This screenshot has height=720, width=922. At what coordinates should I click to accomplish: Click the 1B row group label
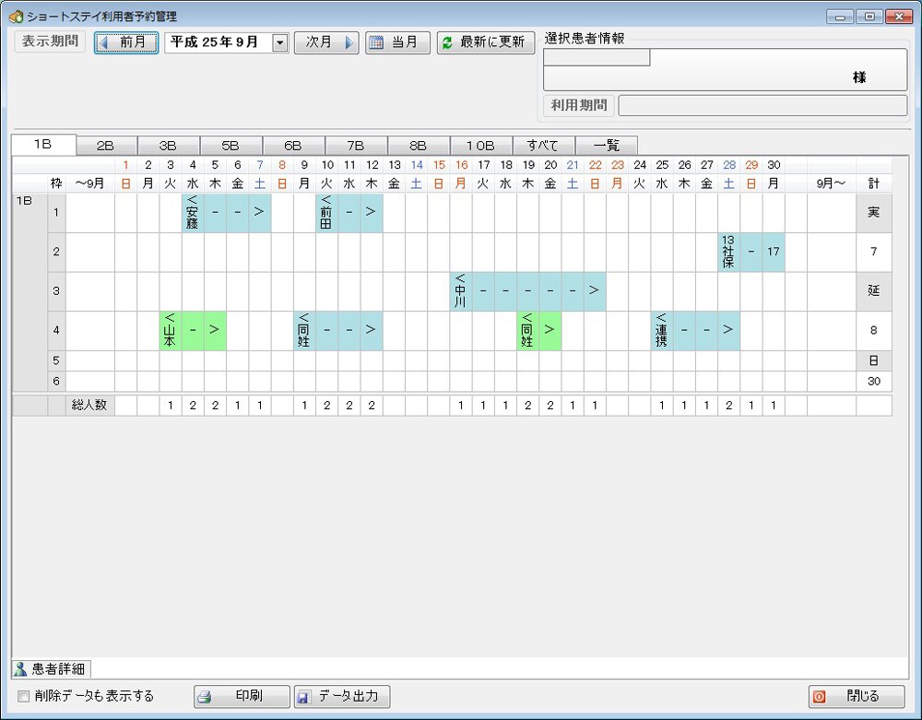pos(24,201)
